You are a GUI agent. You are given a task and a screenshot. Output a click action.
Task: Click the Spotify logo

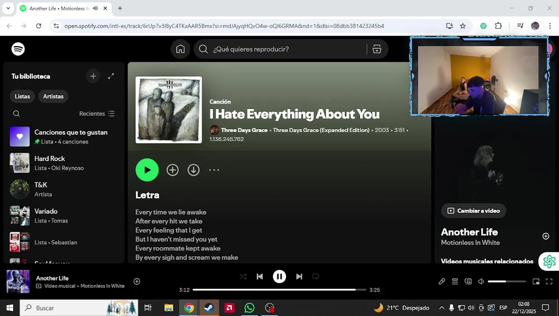coord(18,49)
